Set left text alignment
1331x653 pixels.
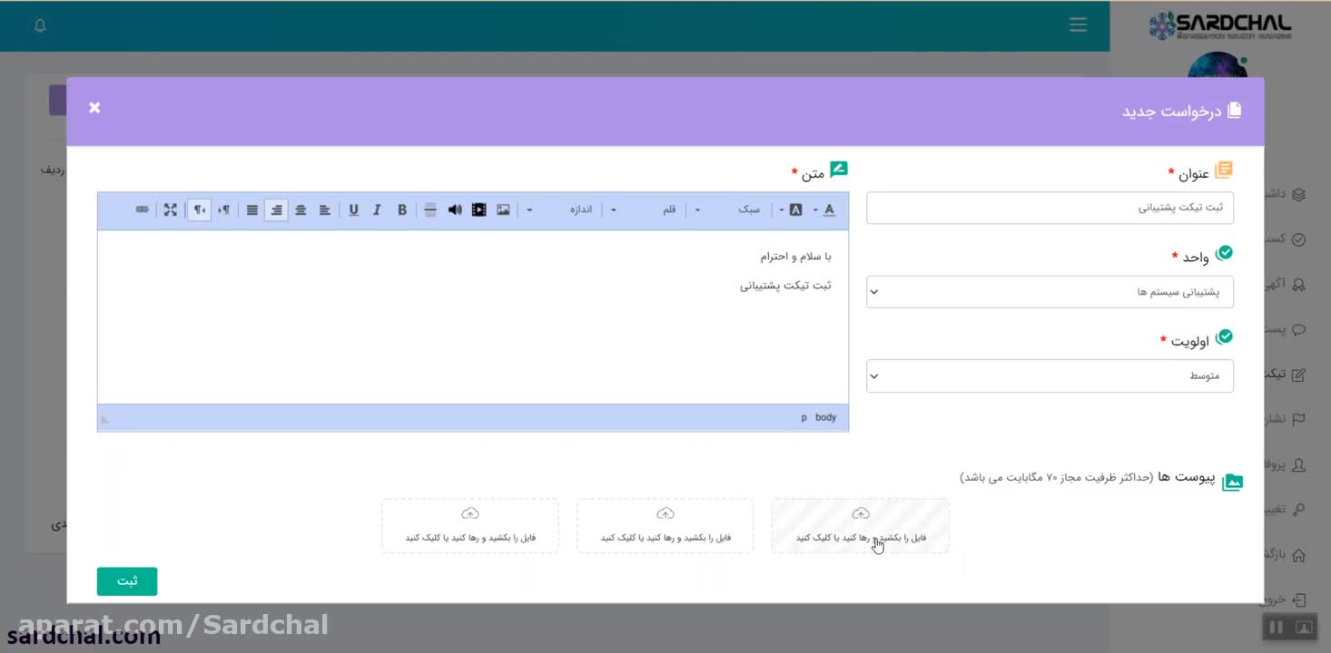click(325, 210)
